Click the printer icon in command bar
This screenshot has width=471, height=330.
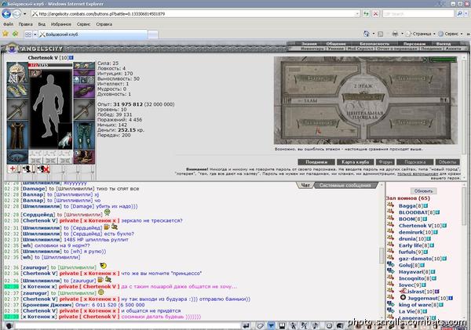tap(395, 34)
